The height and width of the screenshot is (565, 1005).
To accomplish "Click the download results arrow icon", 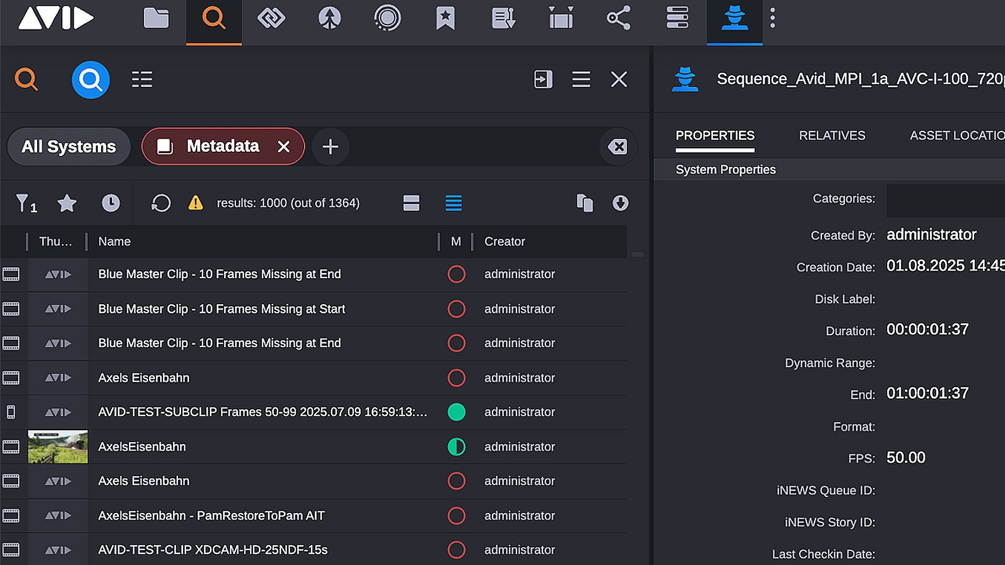I will coord(620,203).
